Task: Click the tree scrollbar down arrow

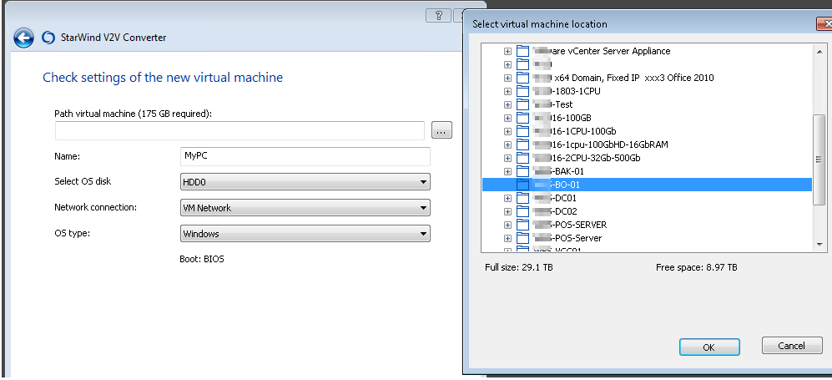Action: (x=819, y=245)
